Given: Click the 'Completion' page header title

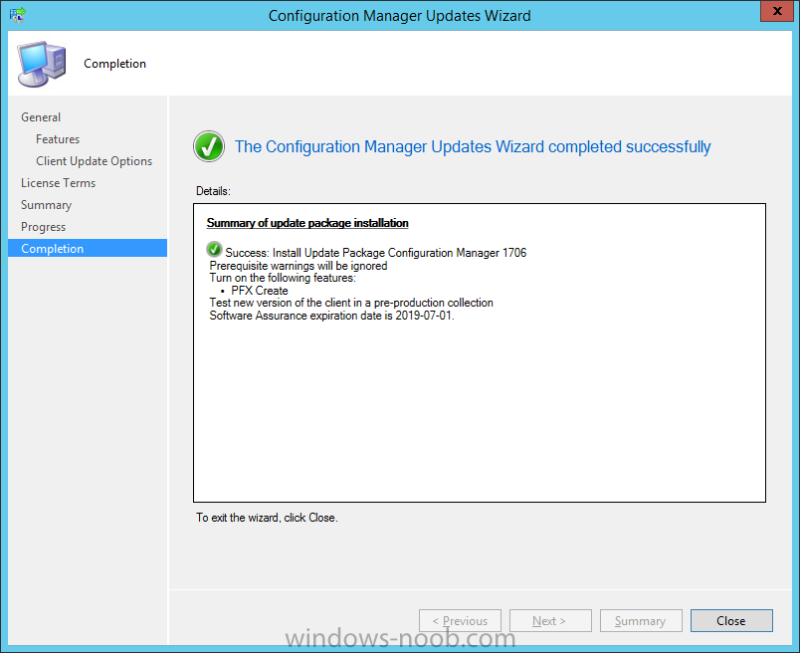Looking at the screenshot, I should [x=114, y=64].
